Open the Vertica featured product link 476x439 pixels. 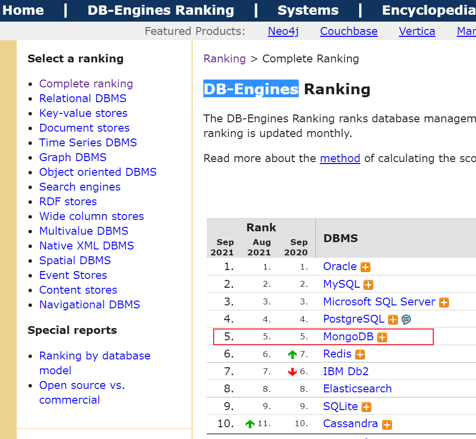[x=417, y=31]
